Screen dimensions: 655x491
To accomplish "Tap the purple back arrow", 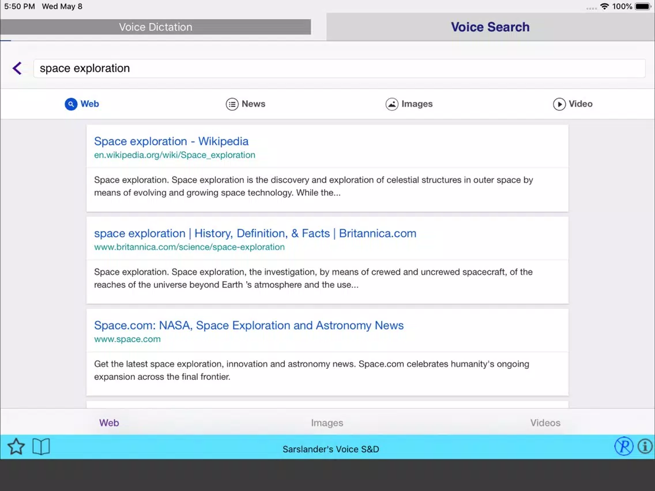I will [17, 68].
